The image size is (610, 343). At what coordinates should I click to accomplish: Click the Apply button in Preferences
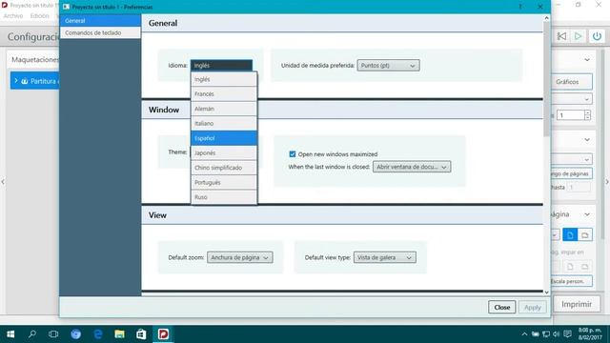click(x=533, y=307)
